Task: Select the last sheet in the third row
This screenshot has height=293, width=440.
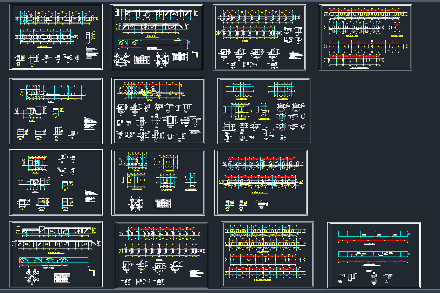Action: 261,183
